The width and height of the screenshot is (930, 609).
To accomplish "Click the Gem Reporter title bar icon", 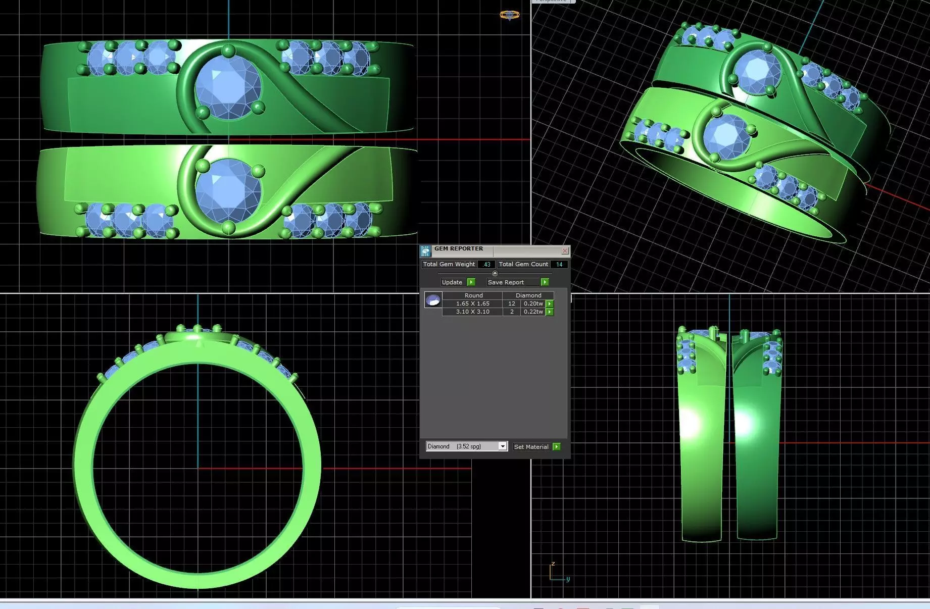I will pyautogui.click(x=425, y=250).
